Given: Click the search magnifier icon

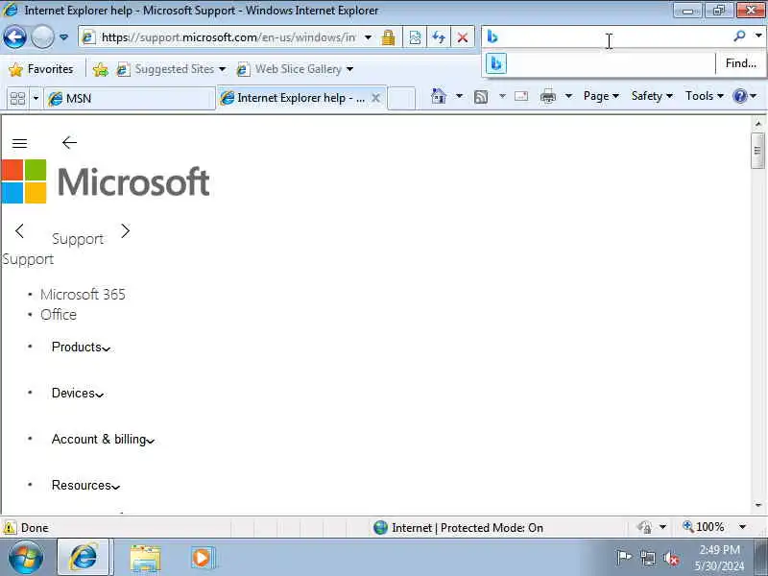Looking at the screenshot, I should click(x=739, y=36).
